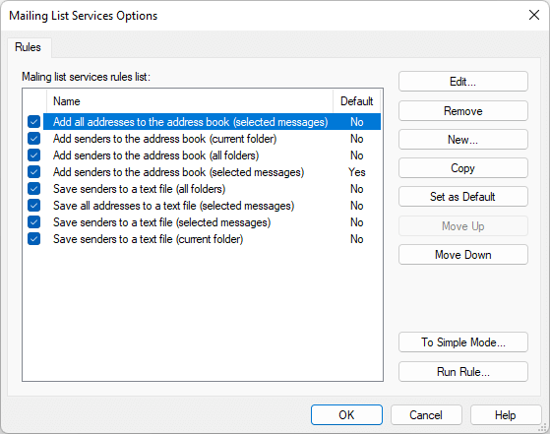Click Set as Default button
550x434 pixels.
[463, 197]
